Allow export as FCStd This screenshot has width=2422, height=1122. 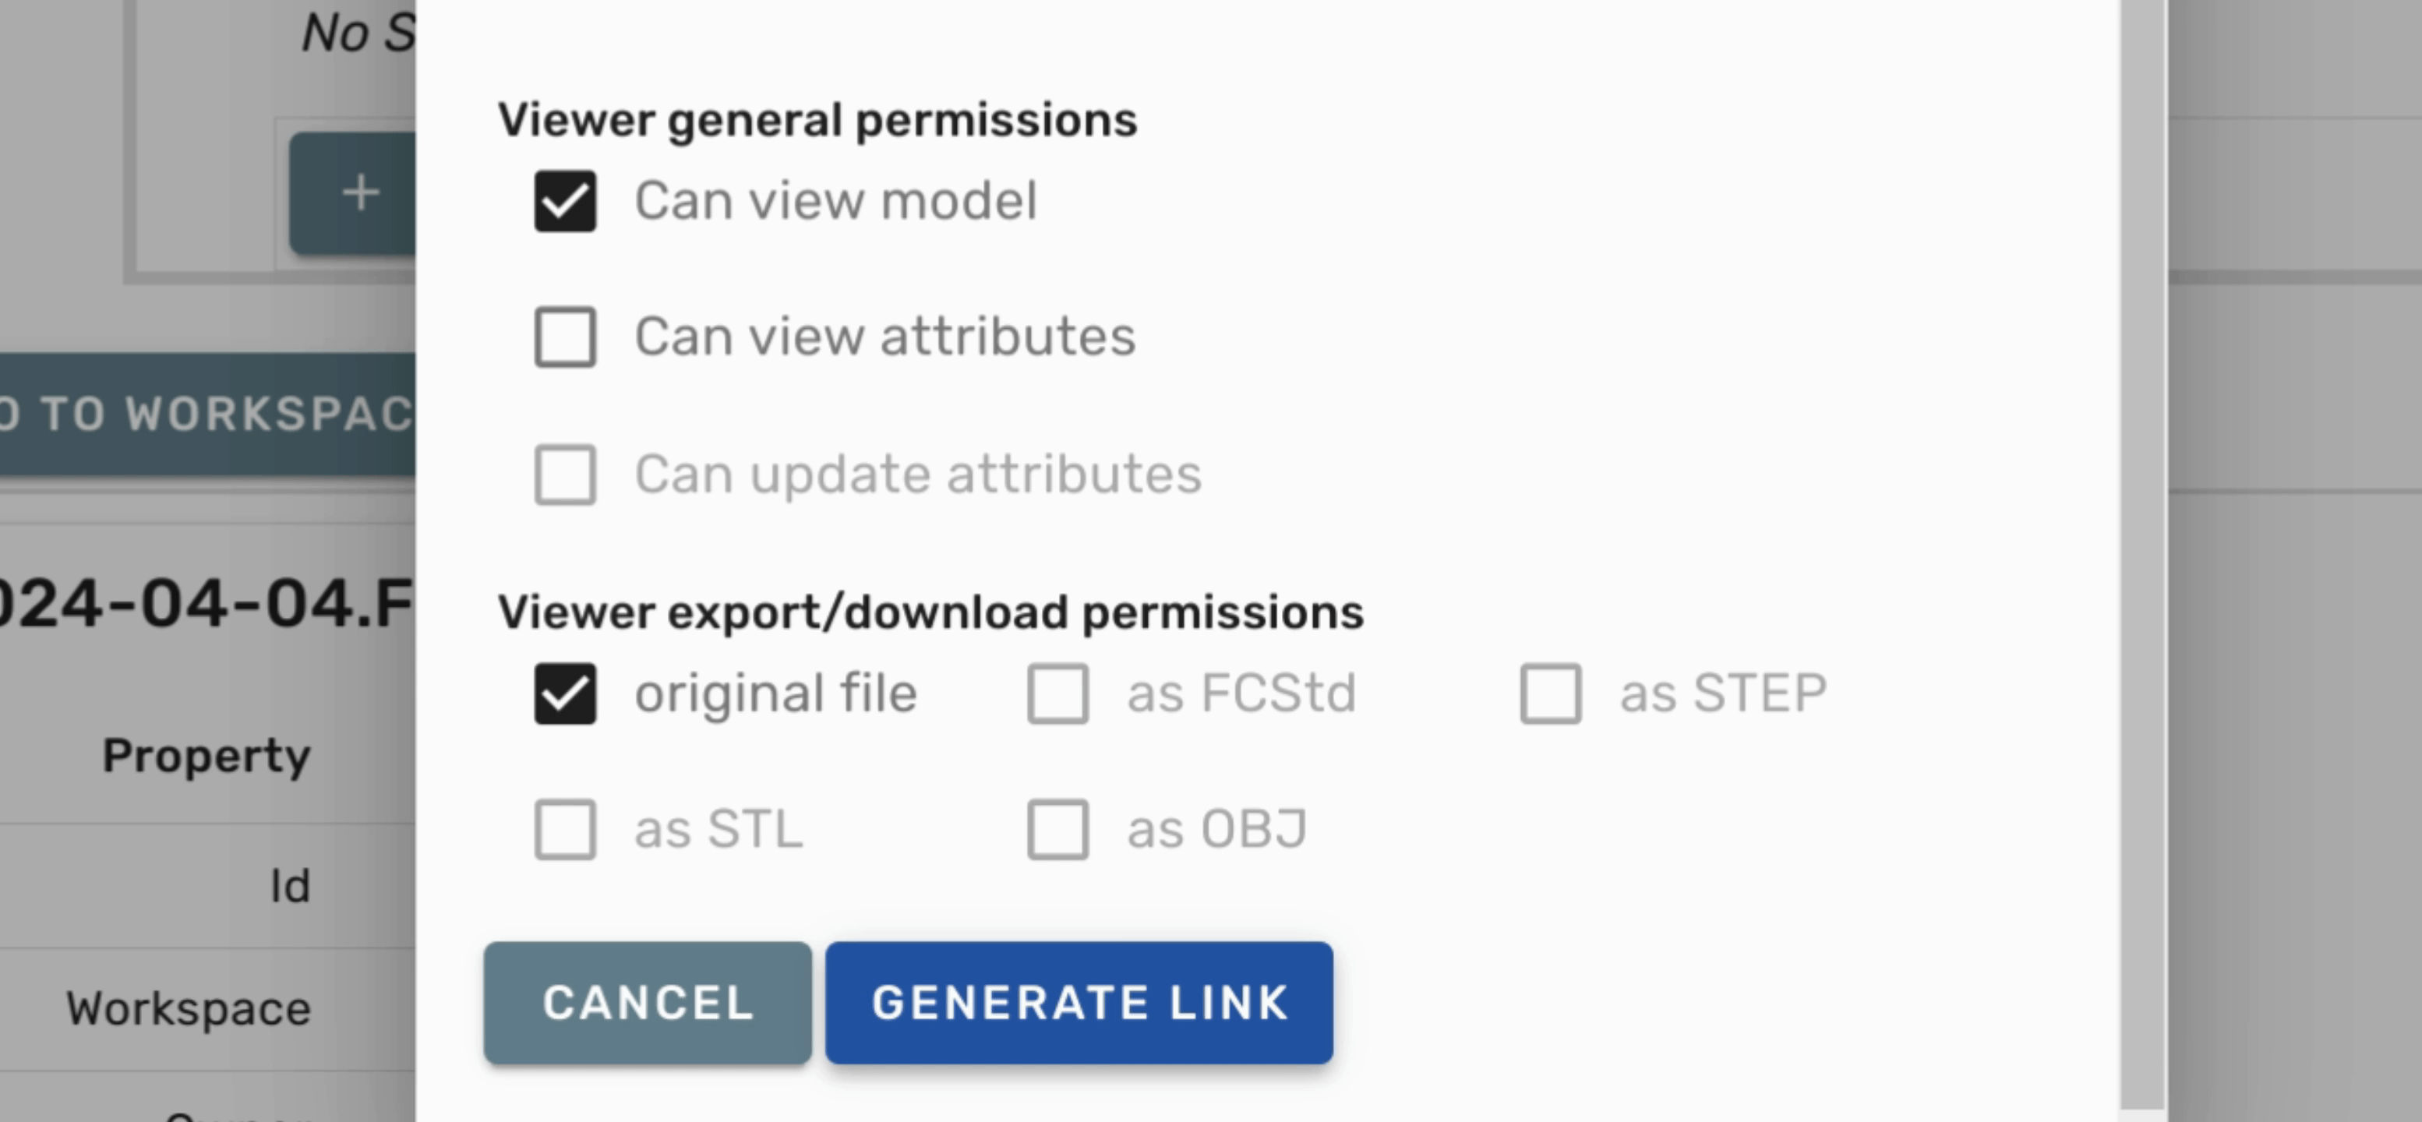click(1057, 694)
